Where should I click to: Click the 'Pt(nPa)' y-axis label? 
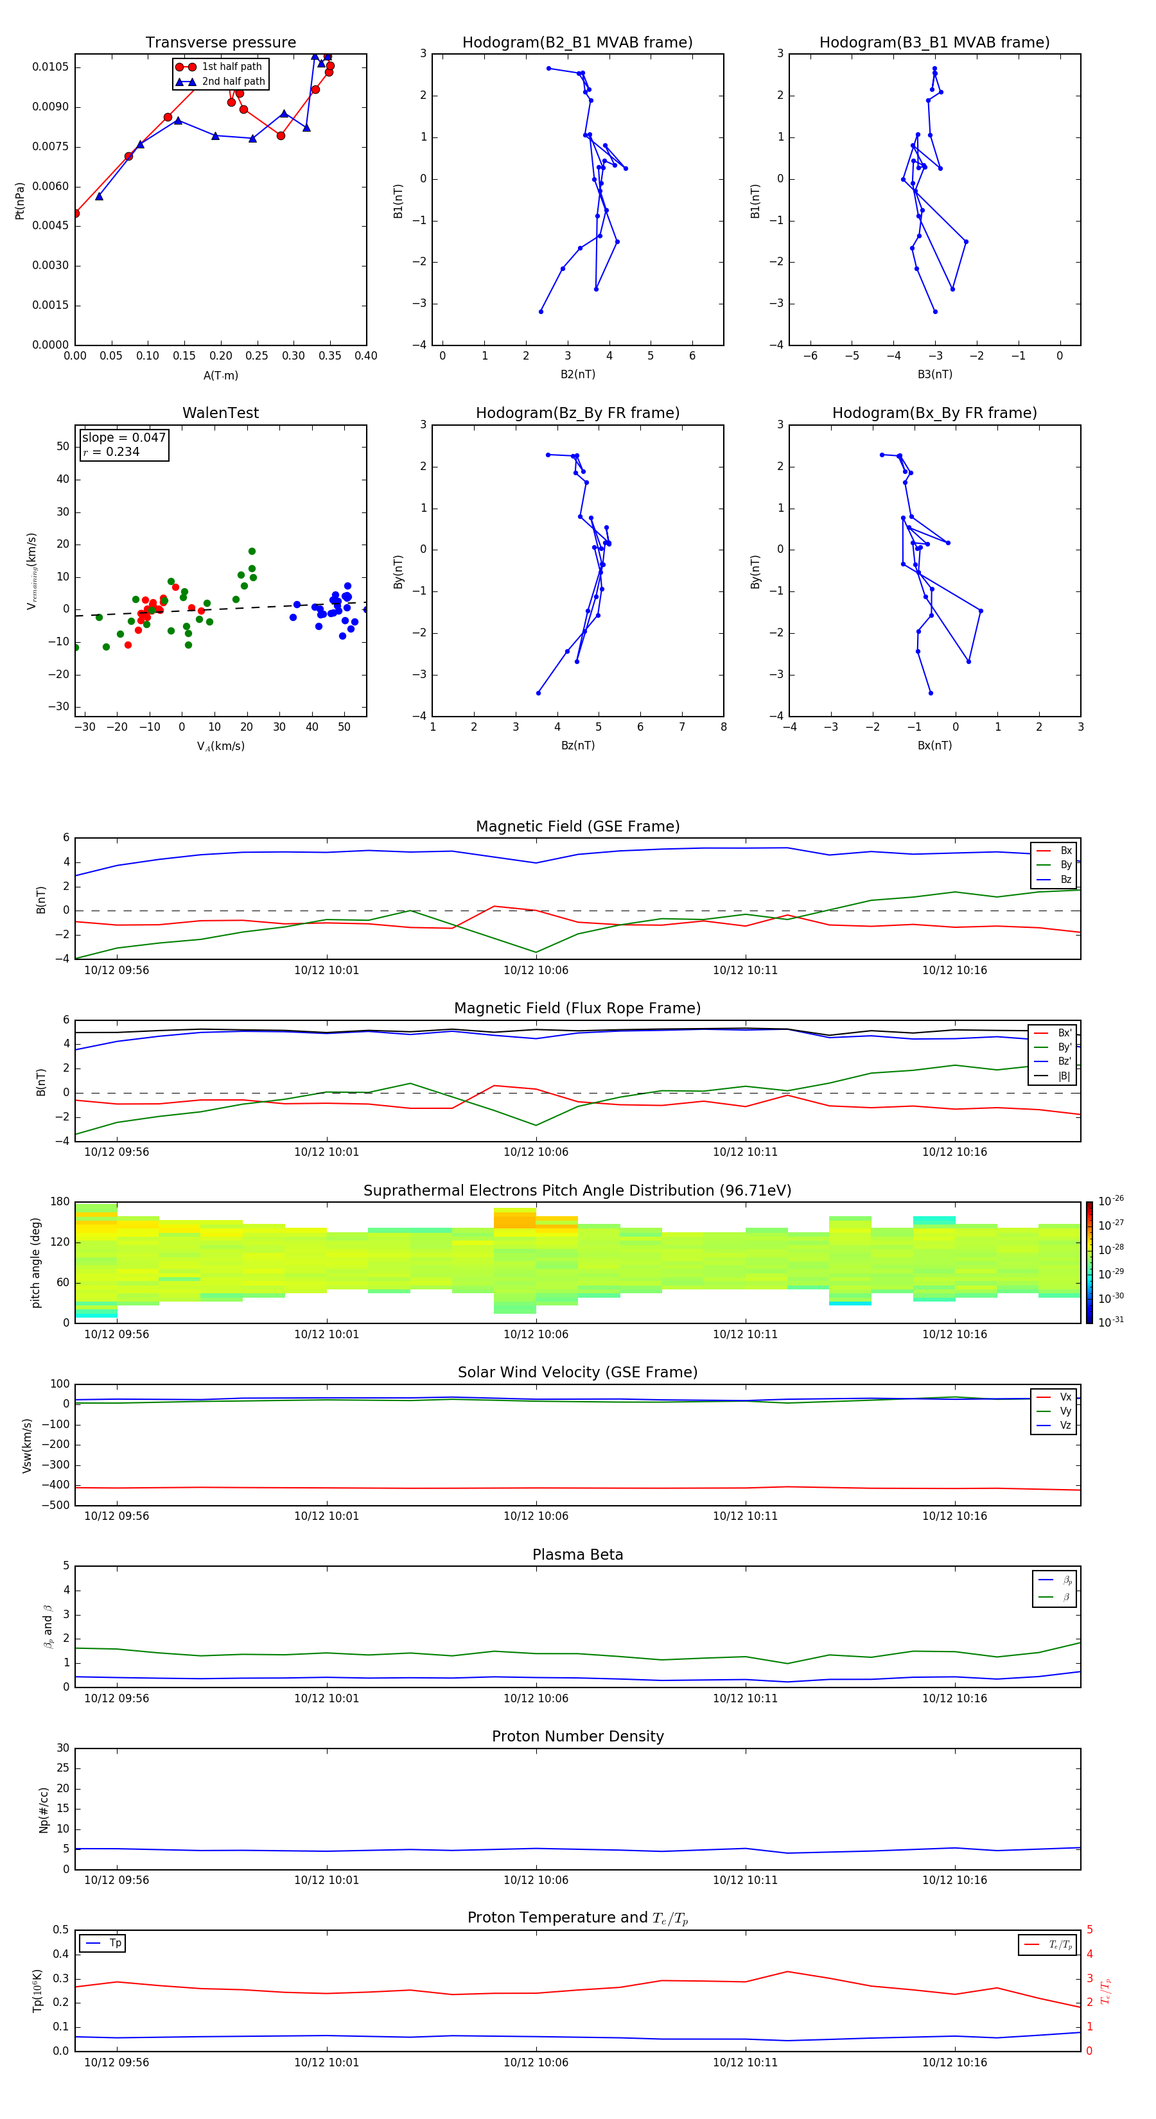coord(20,201)
